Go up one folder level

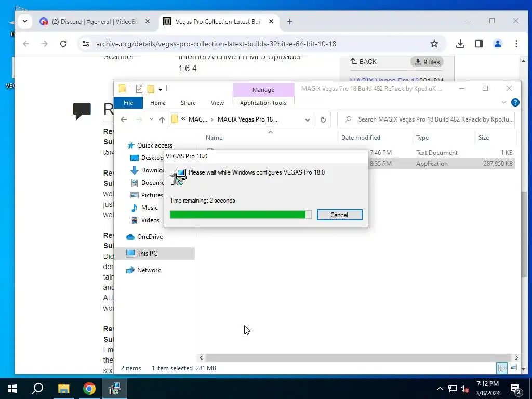coord(162,119)
